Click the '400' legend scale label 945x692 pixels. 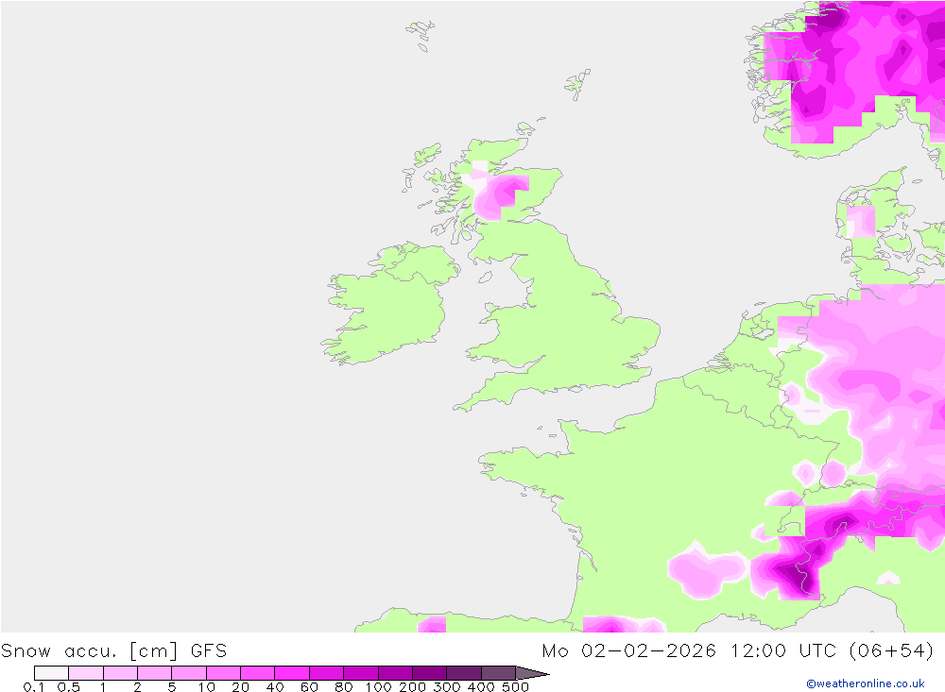pyautogui.click(x=482, y=687)
